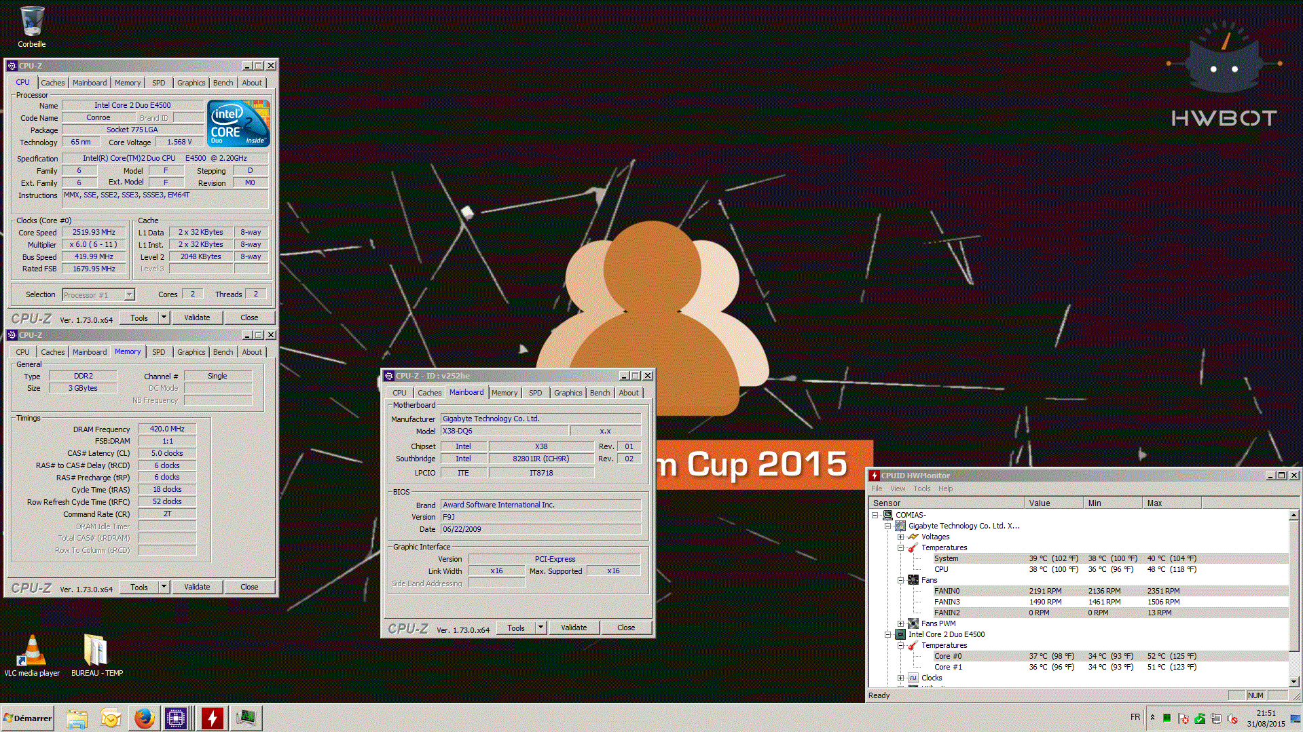Viewport: 1303px width, 732px height.
Task: Open HWMonitor Help menu
Action: point(945,488)
